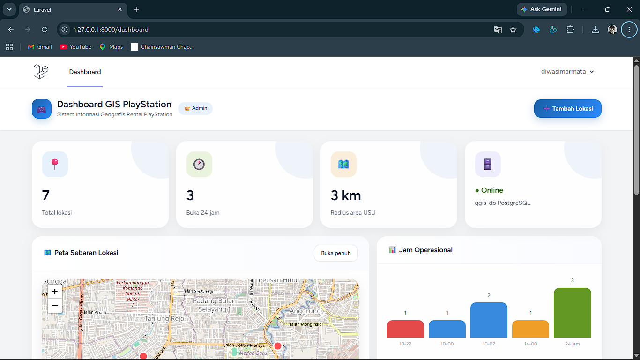Open the browser Extensions puzzle icon

click(x=570, y=30)
